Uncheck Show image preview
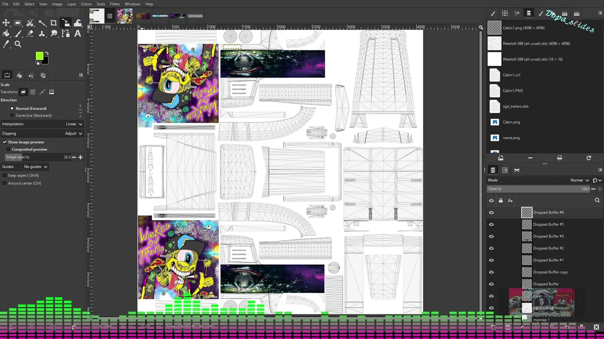The width and height of the screenshot is (604, 339). [23, 142]
